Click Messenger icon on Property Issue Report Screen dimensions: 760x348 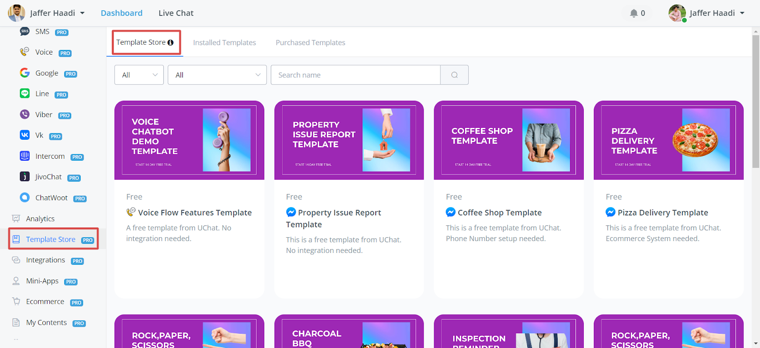coord(291,212)
